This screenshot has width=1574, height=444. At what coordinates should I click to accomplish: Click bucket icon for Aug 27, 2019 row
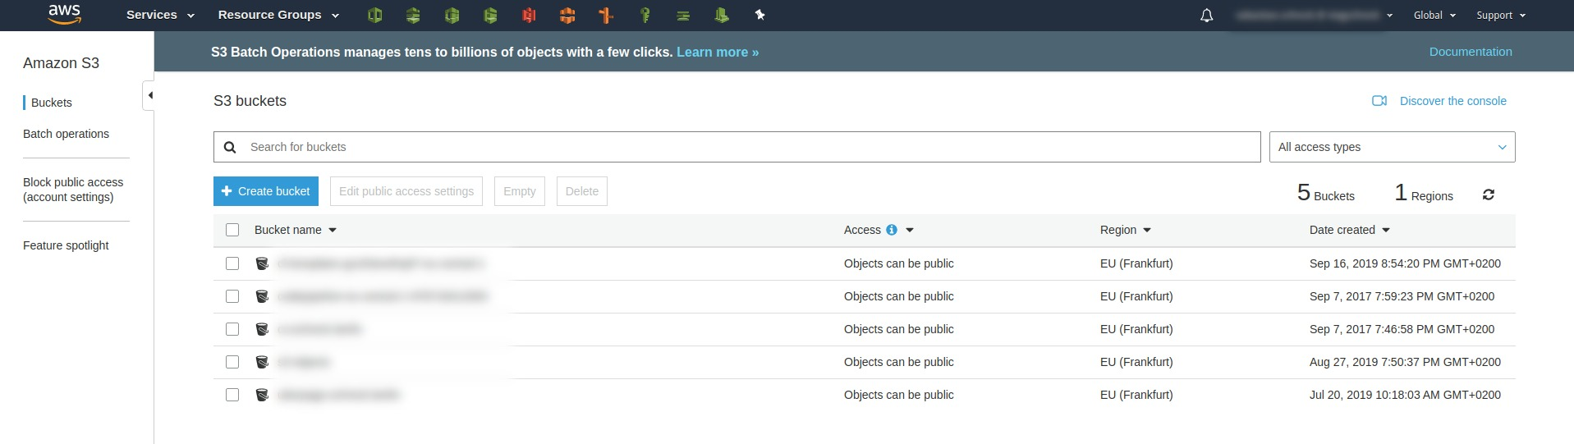[x=262, y=362]
